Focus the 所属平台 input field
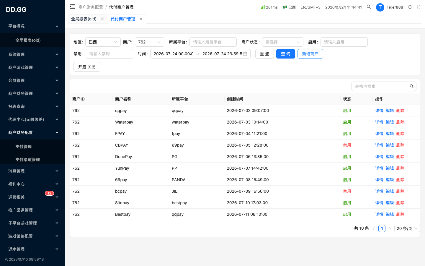Screen dimensions: 425x266 click(x=213, y=42)
